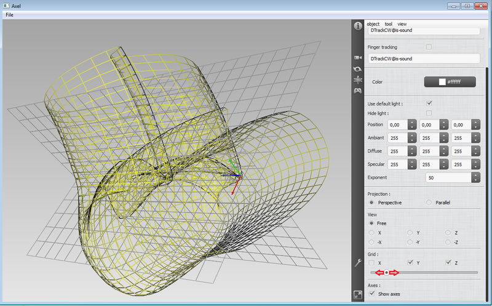Open the camera settings icon
The height and width of the screenshot is (306, 492).
(357, 58)
